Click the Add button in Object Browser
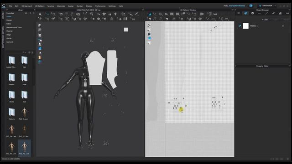The height and width of the screenshot is (164, 292). point(265,20)
